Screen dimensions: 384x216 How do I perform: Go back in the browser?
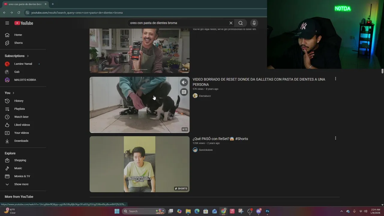point(4,13)
